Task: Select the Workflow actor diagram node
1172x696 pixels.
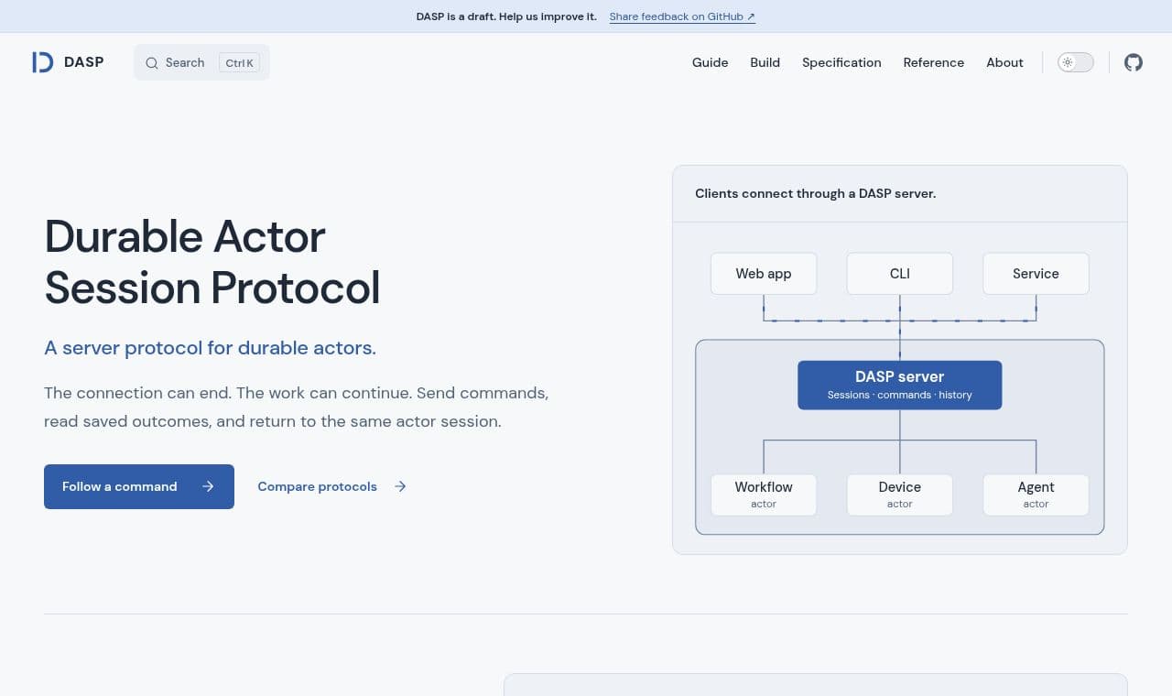Action: tap(764, 495)
